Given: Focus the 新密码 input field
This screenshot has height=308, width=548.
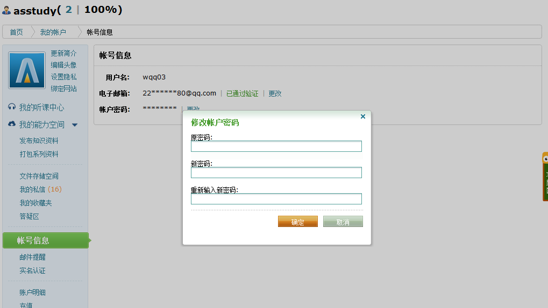Looking at the screenshot, I should coord(276,172).
